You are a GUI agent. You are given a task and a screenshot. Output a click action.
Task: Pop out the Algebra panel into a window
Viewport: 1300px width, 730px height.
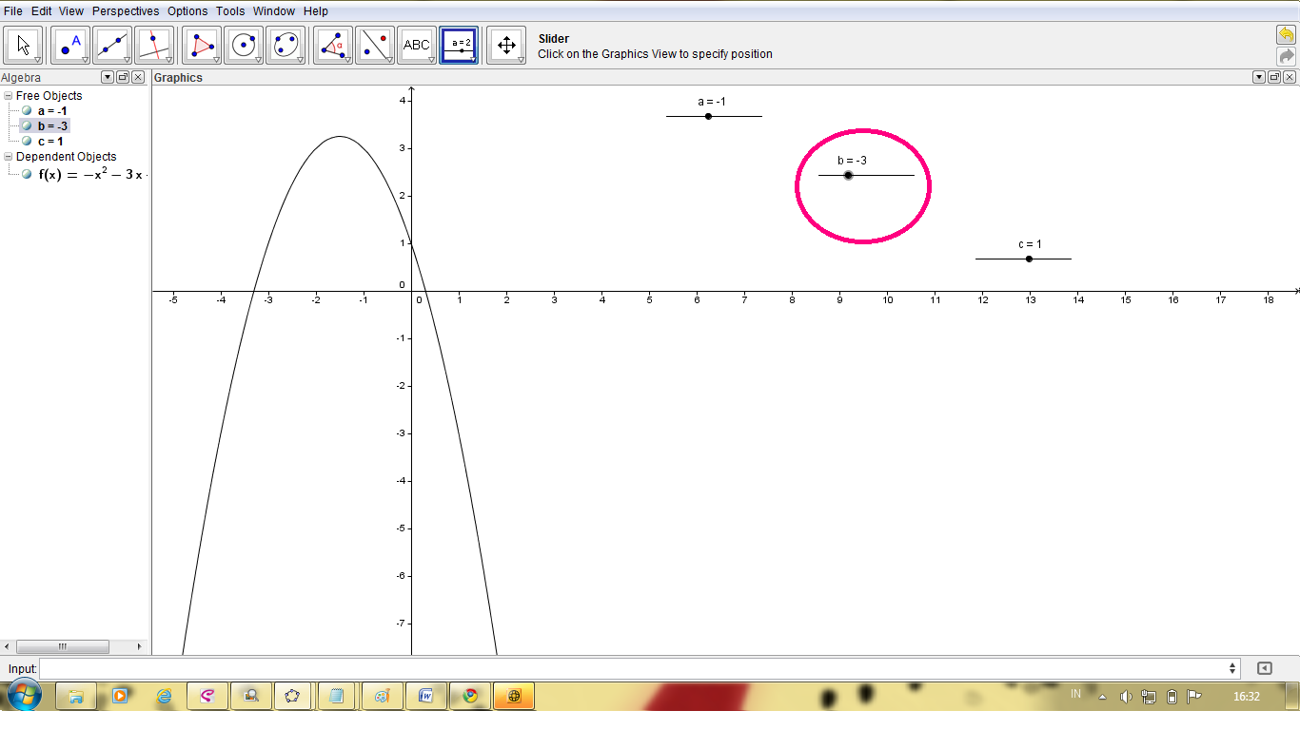pyautogui.click(x=123, y=77)
